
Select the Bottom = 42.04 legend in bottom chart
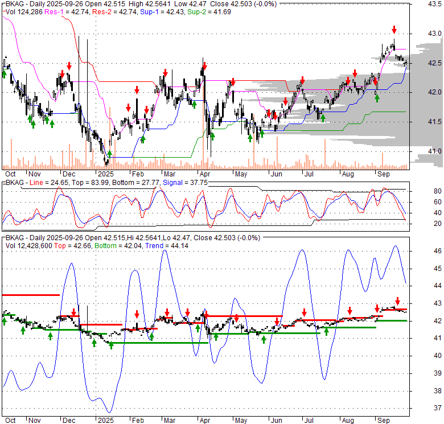click(118, 246)
